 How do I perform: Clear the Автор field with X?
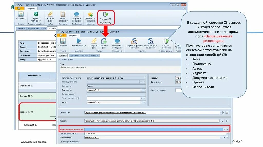pos(144,102)
